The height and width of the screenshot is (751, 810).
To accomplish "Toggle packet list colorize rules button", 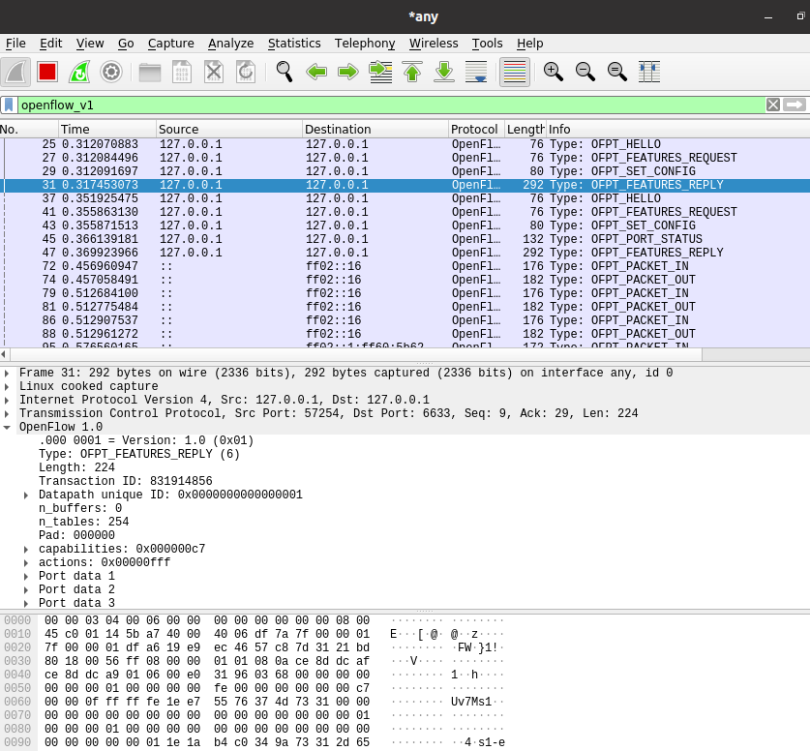I will point(515,72).
